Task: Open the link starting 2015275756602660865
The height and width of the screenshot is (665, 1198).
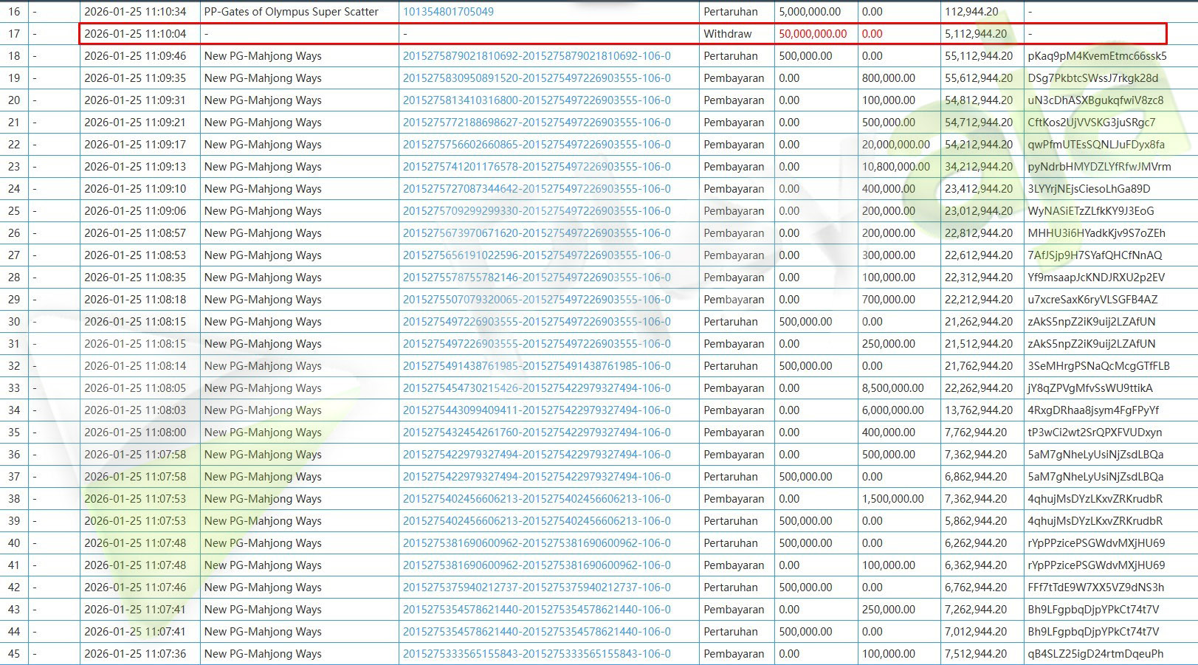Action: pos(537,145)
